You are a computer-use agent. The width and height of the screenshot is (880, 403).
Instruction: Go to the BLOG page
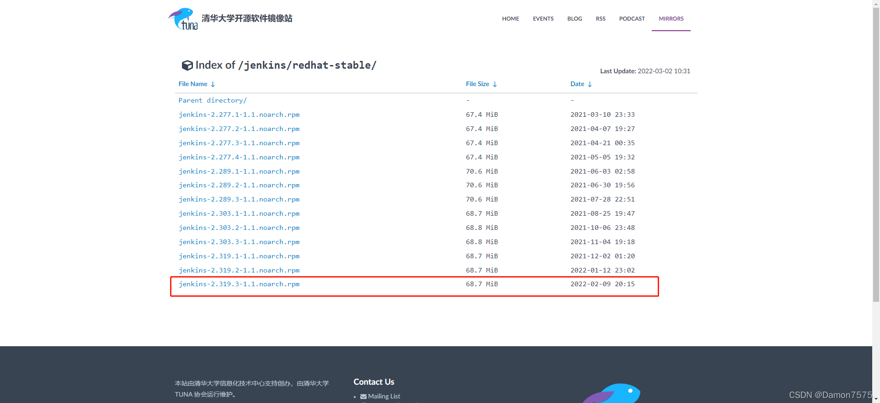(575, 19)
